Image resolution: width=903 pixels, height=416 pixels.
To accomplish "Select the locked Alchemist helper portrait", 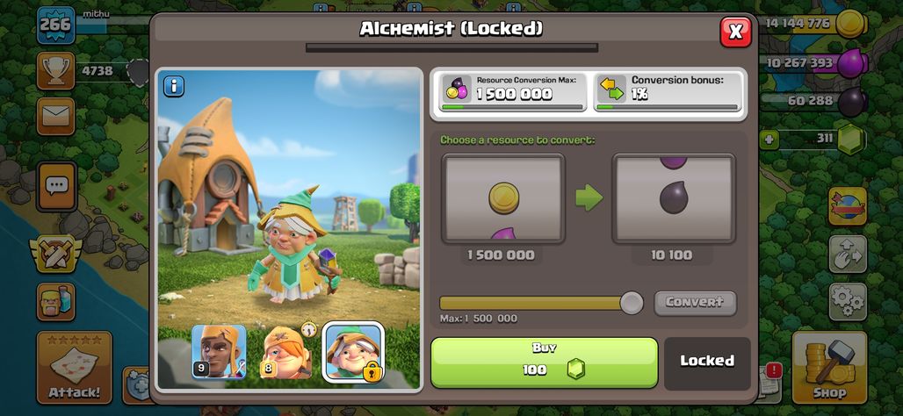I will coord(353,352).
